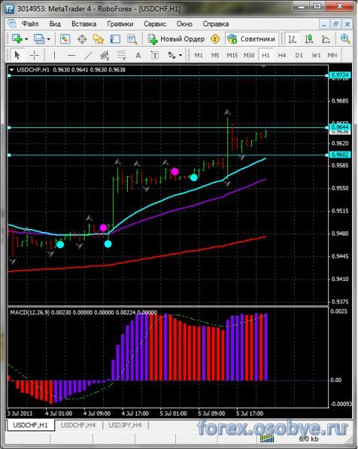358x449 pixels.
Task: Switch timeframe to M1
Action: point(199,55)
